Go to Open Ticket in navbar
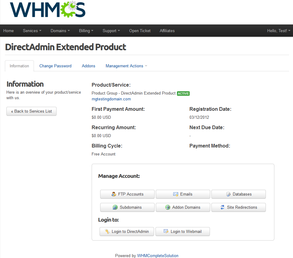Screen dimensions: 293x258 (x=140, y=31)
